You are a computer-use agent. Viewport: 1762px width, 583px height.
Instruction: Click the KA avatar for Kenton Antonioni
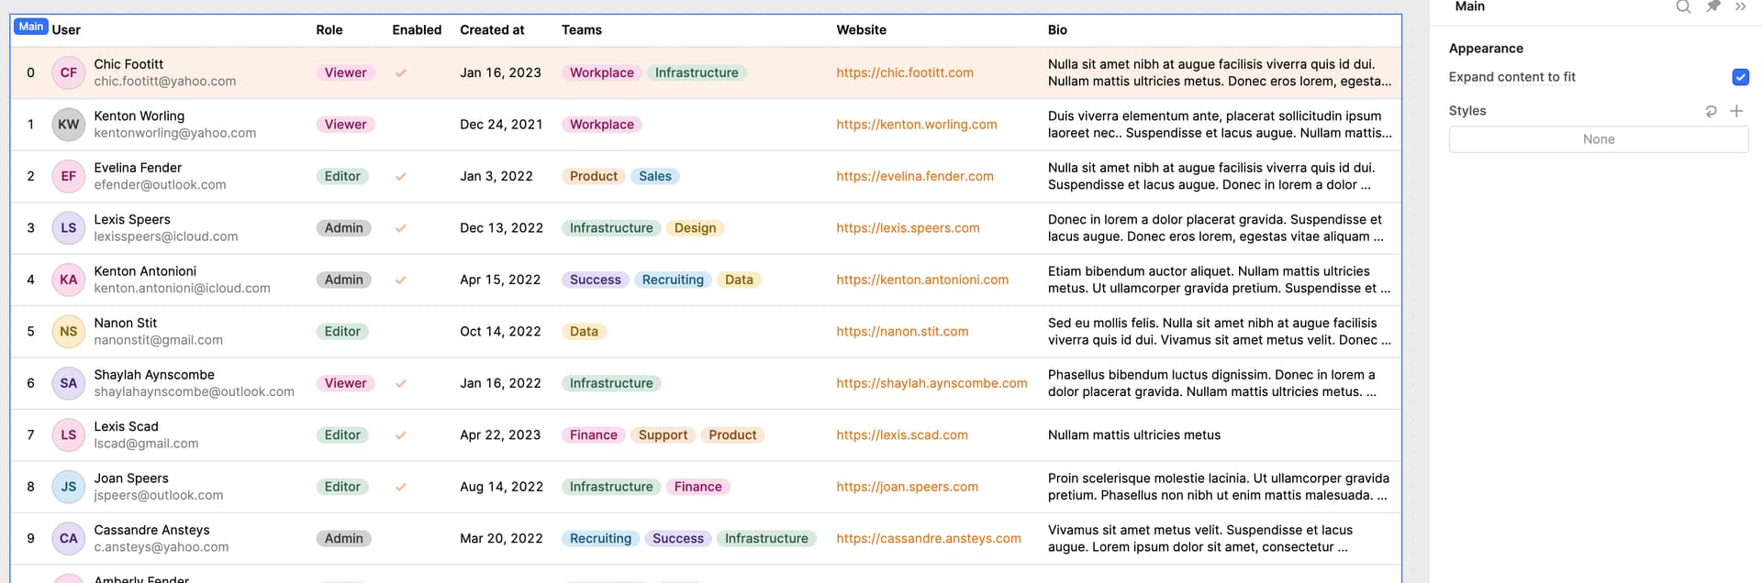coord(69,280)
